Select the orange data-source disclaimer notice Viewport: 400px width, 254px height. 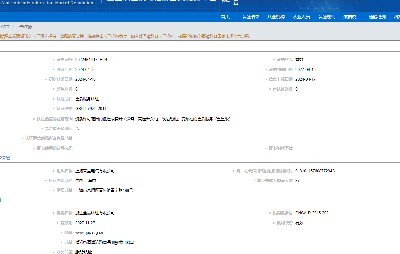126,36
